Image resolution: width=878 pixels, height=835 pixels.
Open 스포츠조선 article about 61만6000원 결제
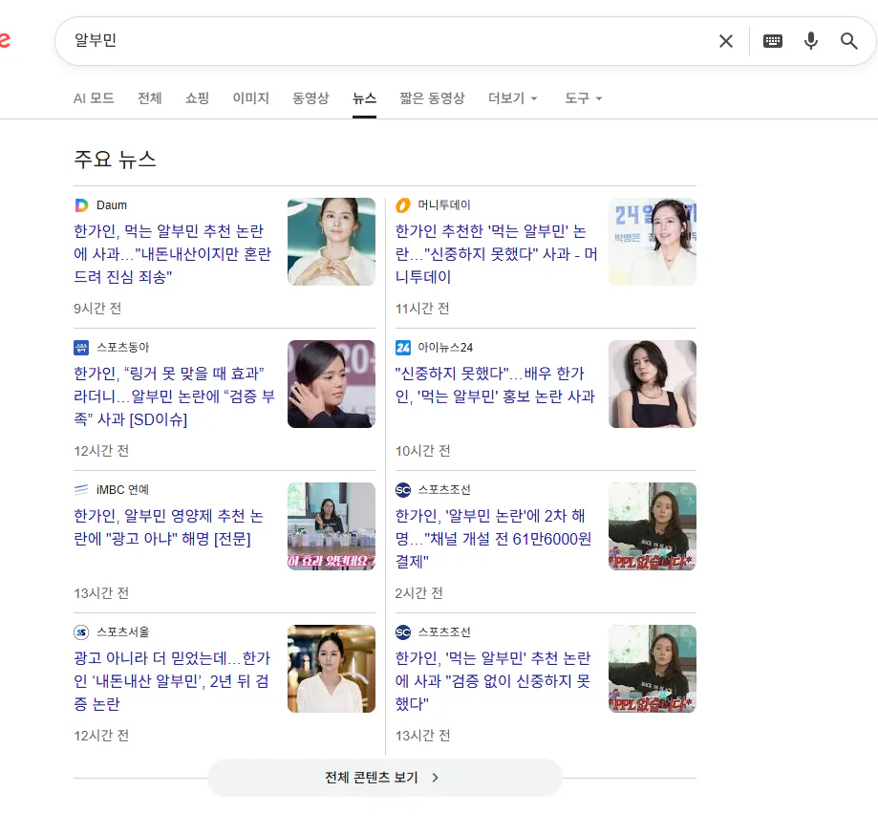pyautogui.click(x=493, y=538)
